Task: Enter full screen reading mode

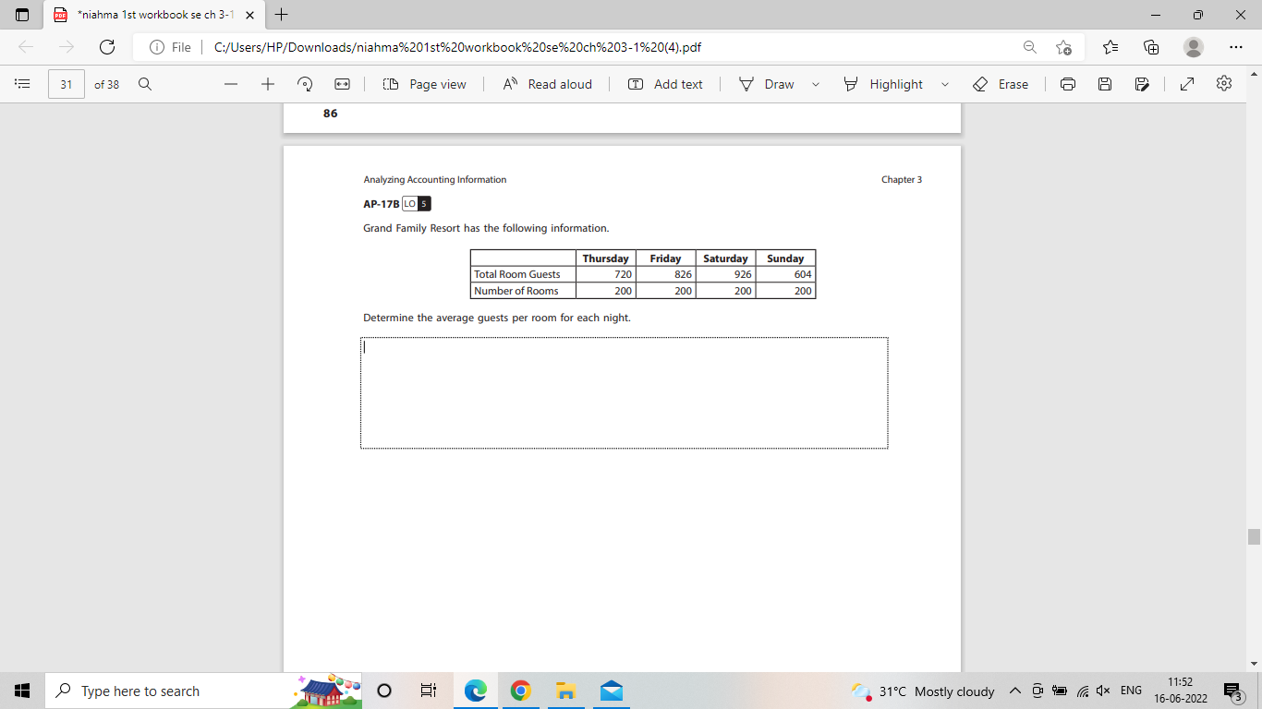Action: [1187, 84]
